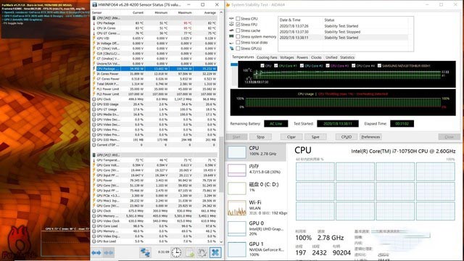Open the HWiNFO network remote connection icon

[x=145, y=252]
